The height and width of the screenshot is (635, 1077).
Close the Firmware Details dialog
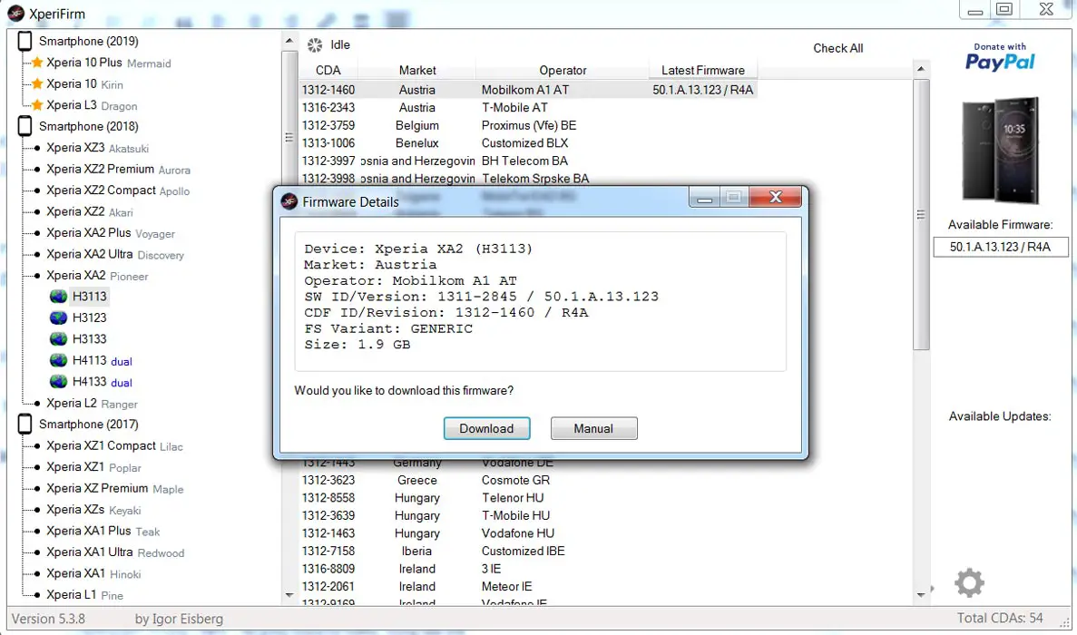coord(776,197)
